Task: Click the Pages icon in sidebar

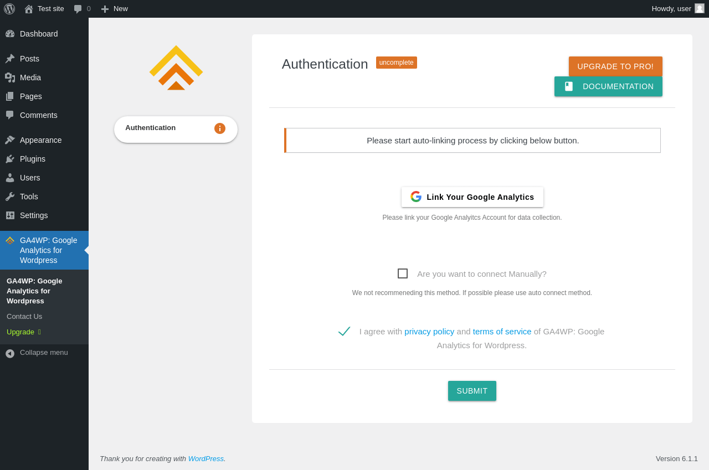Action: pos(10,96)
